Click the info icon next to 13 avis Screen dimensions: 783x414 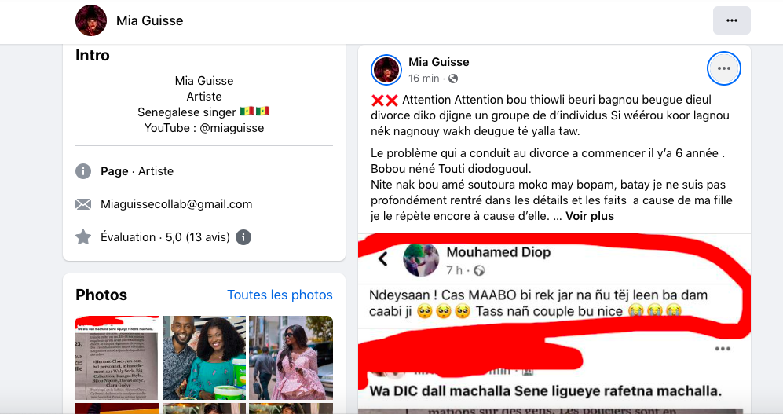(x=243, y=236)
